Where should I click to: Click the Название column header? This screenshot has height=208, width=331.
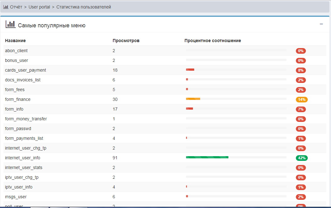click(15, 41)
